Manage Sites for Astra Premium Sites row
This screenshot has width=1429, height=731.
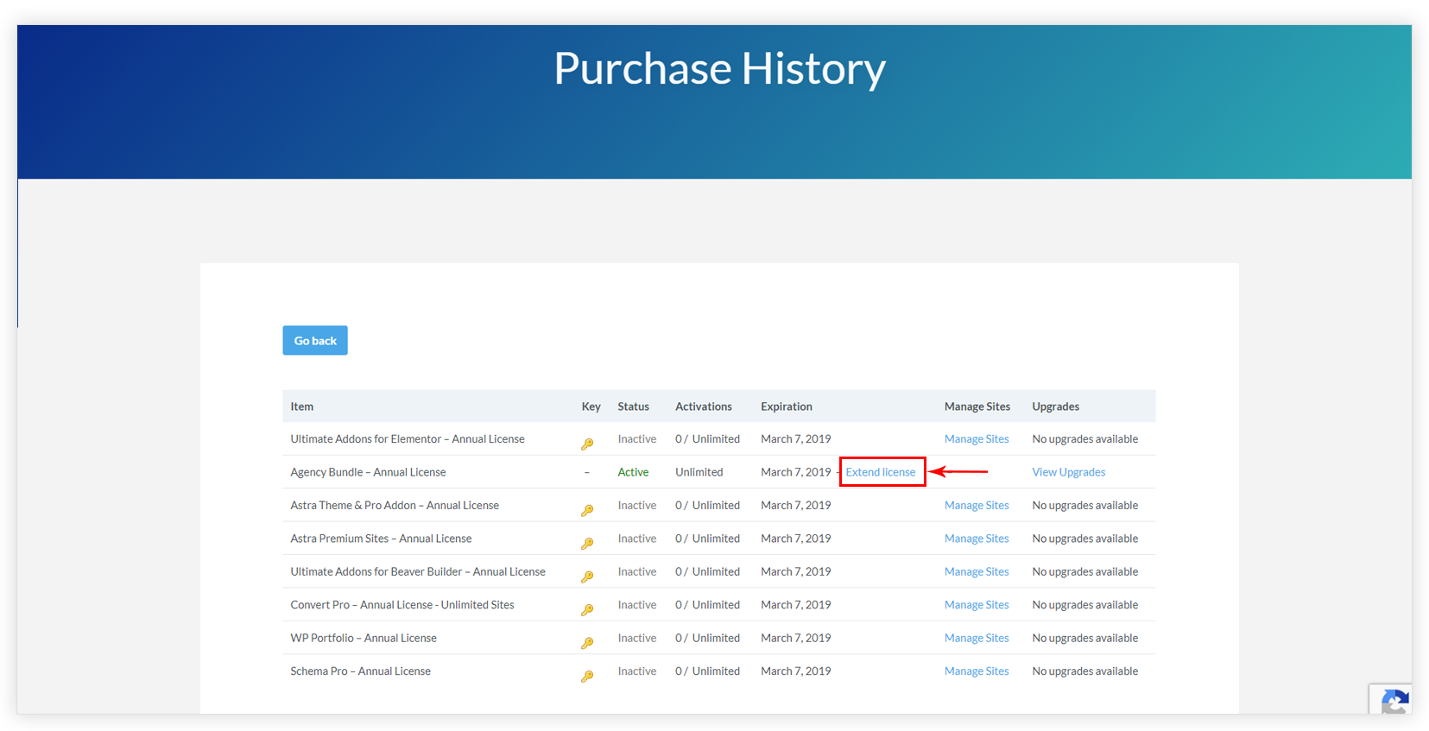point(977,539)
